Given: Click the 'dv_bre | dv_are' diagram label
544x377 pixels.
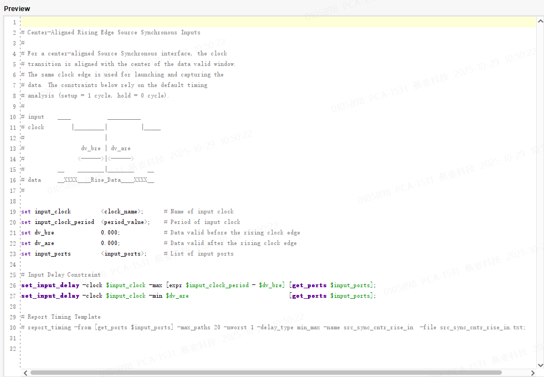Looking at the screenshot, I should tap(106, 148).
